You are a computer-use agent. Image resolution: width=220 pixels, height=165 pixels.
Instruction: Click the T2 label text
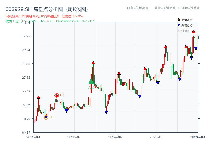coord(62,95)
